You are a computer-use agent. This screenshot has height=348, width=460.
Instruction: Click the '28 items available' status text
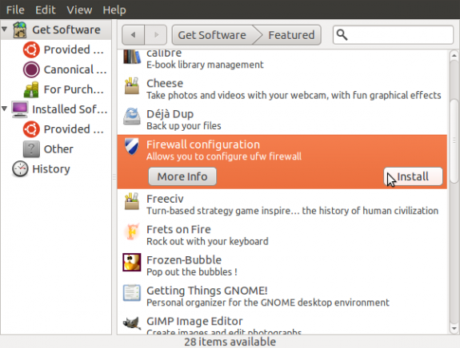click(230, 342)
